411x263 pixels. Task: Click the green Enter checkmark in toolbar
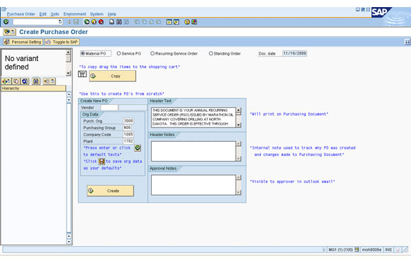(x=6, y=22)
